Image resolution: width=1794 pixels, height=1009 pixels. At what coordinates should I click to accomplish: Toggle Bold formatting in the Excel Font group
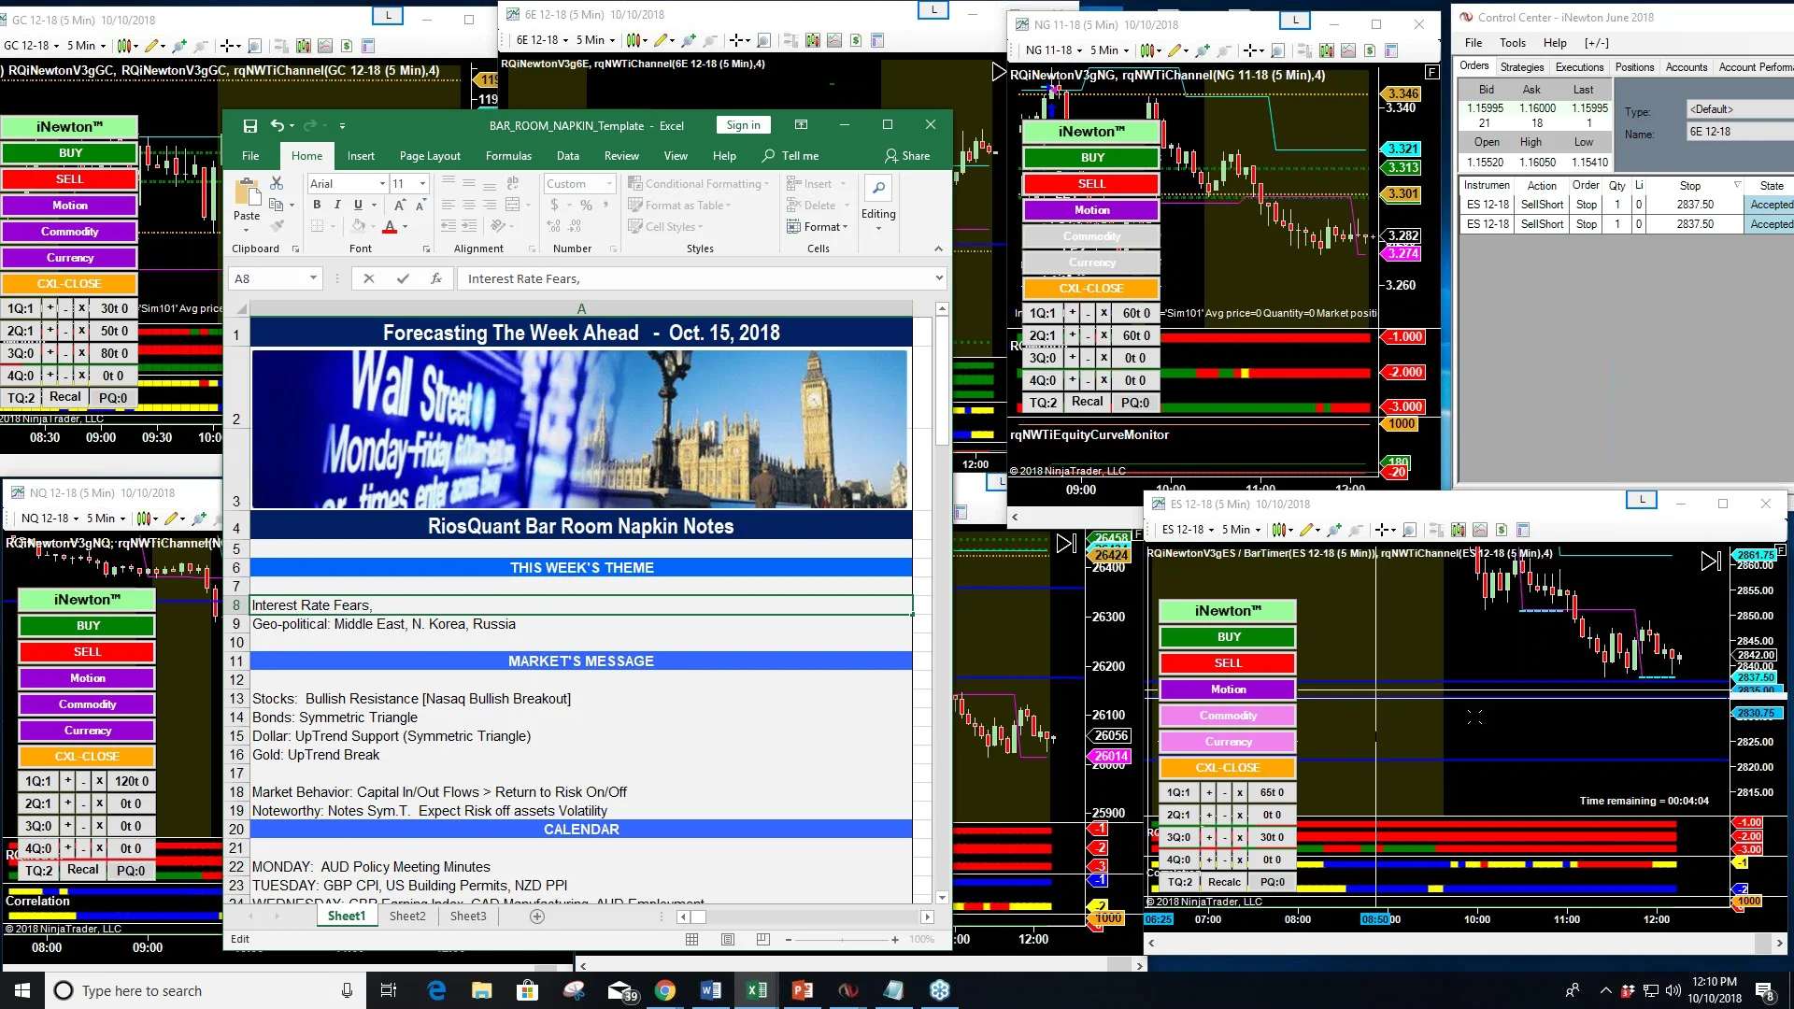(x=317, y=205)
